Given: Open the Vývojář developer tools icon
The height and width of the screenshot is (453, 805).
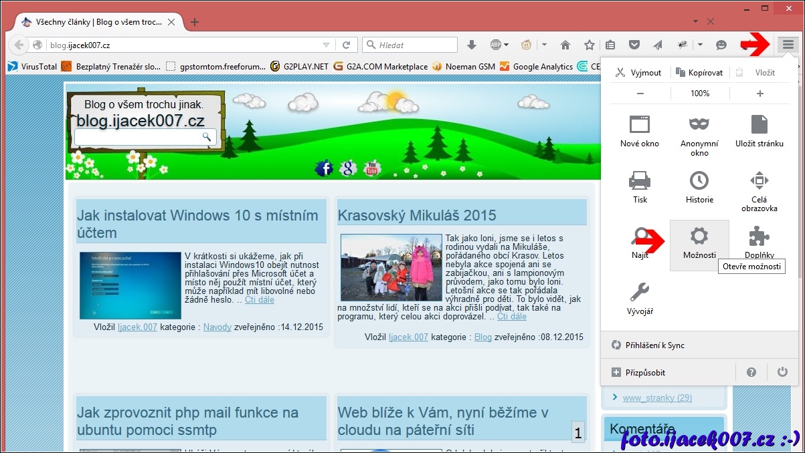Looking at the screenshot, I should (x=639, y=293).
